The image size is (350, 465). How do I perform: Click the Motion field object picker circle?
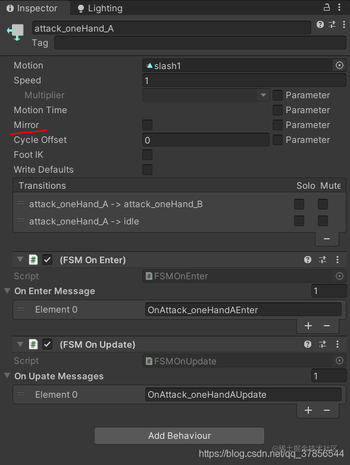coord(339,65)
